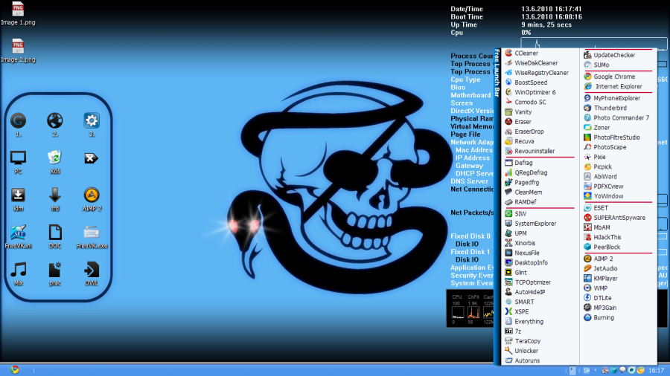Open the Mix music desktop shortcut

tap(19, 270)
